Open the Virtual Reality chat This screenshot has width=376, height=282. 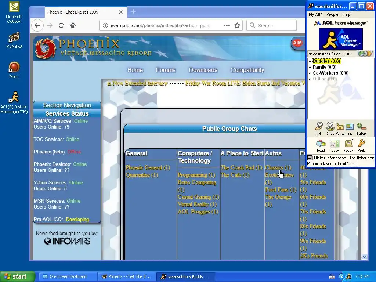click(x=197, y=204)
